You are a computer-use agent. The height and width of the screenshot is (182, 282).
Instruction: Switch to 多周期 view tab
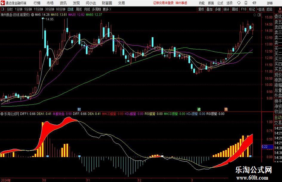(x=96, y=9)
